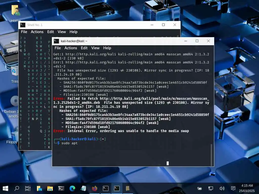
Task: Open Task View on the taskbar
Action: pos(28,188)
